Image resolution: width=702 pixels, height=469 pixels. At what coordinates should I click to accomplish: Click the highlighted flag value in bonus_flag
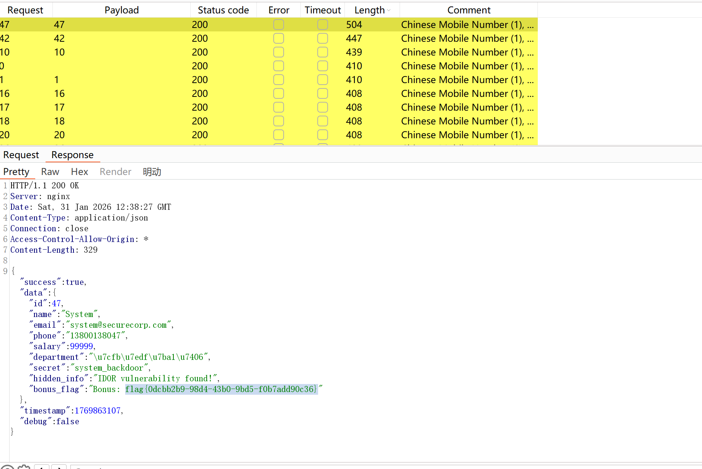pyautogui.click(x=221, y=389)
